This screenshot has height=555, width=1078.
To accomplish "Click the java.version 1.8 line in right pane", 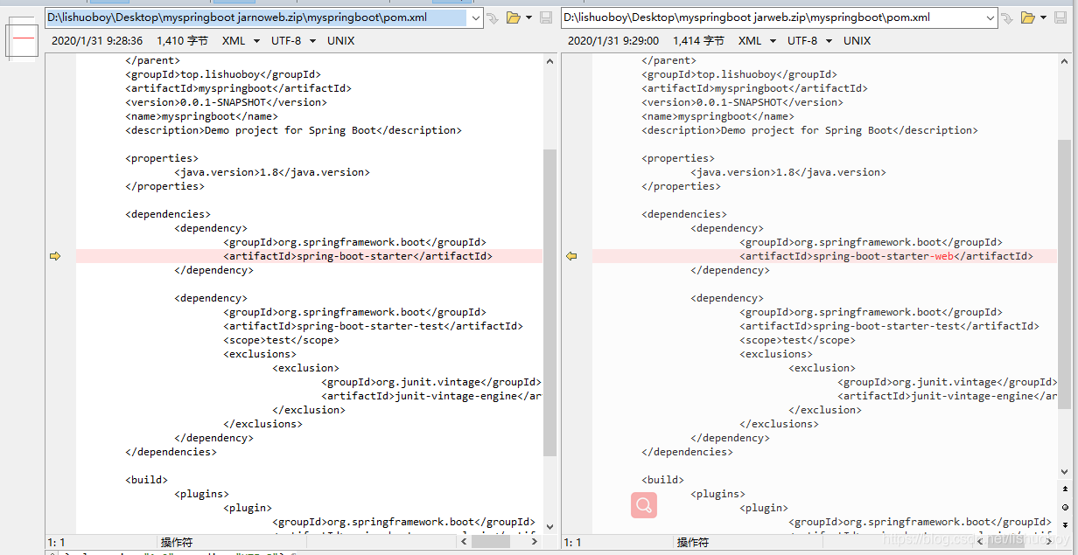I will click(788, 172).
